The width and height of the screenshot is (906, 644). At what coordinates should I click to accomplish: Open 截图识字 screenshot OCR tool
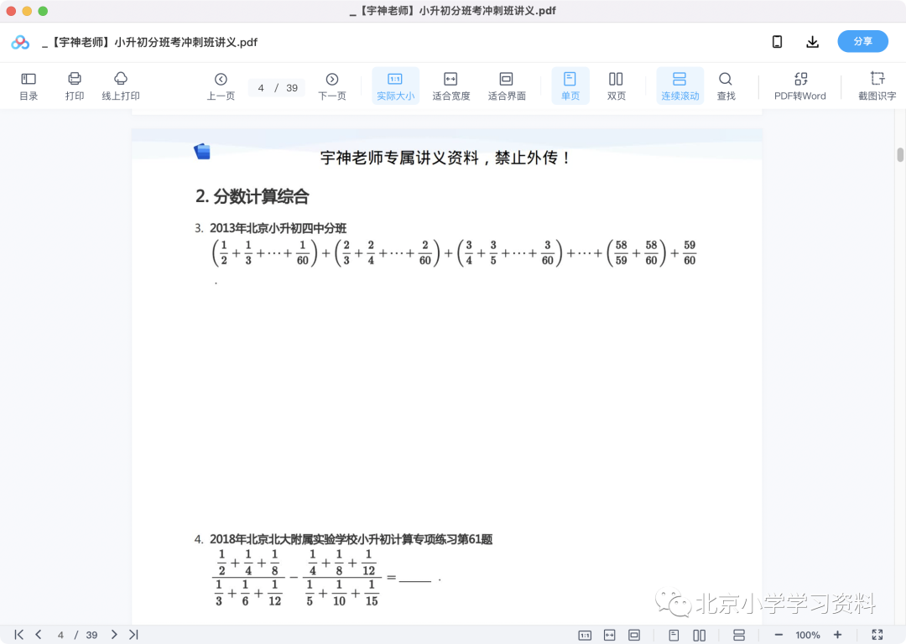[x=877, y=86]
